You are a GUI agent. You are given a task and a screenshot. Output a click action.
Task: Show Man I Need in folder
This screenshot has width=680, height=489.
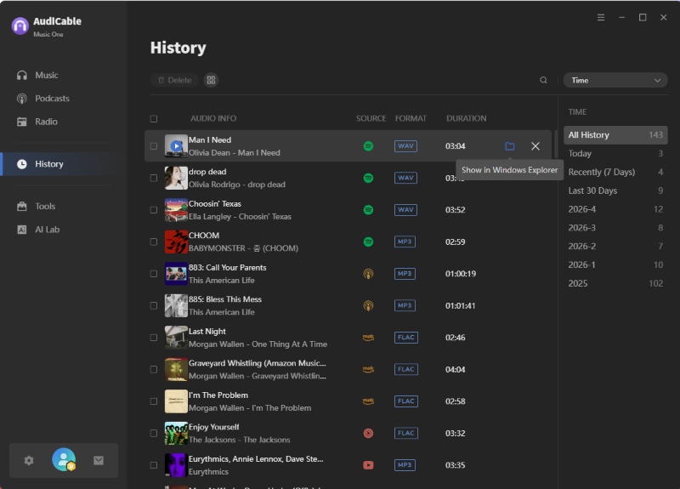pos(509,146)
